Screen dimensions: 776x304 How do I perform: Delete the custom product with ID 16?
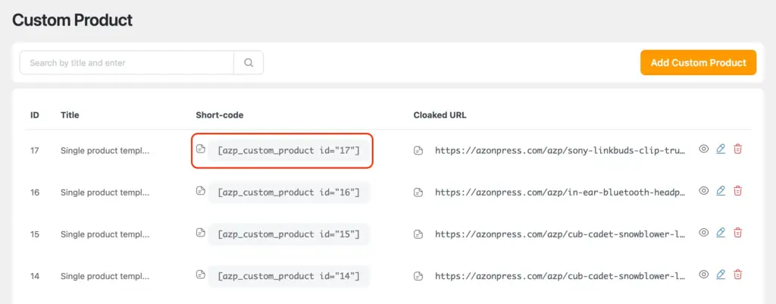(738, 191)
